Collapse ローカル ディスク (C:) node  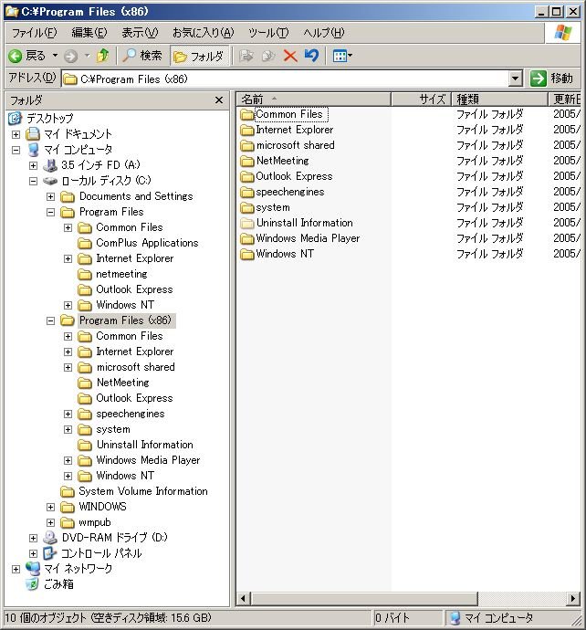point(34,181)
